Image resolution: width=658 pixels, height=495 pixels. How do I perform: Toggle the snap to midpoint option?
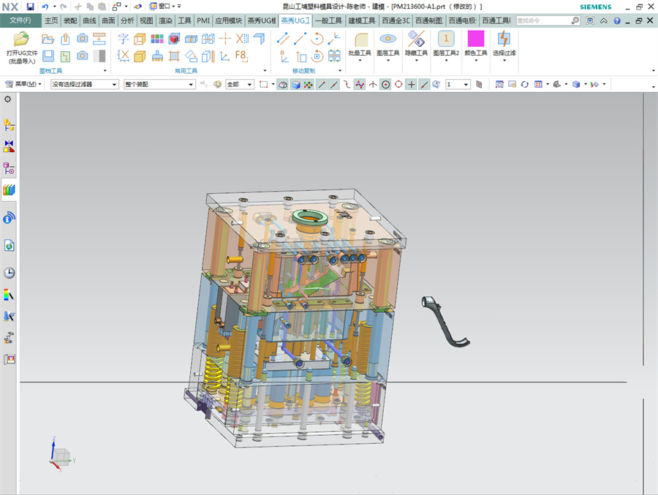click(334, 85)
